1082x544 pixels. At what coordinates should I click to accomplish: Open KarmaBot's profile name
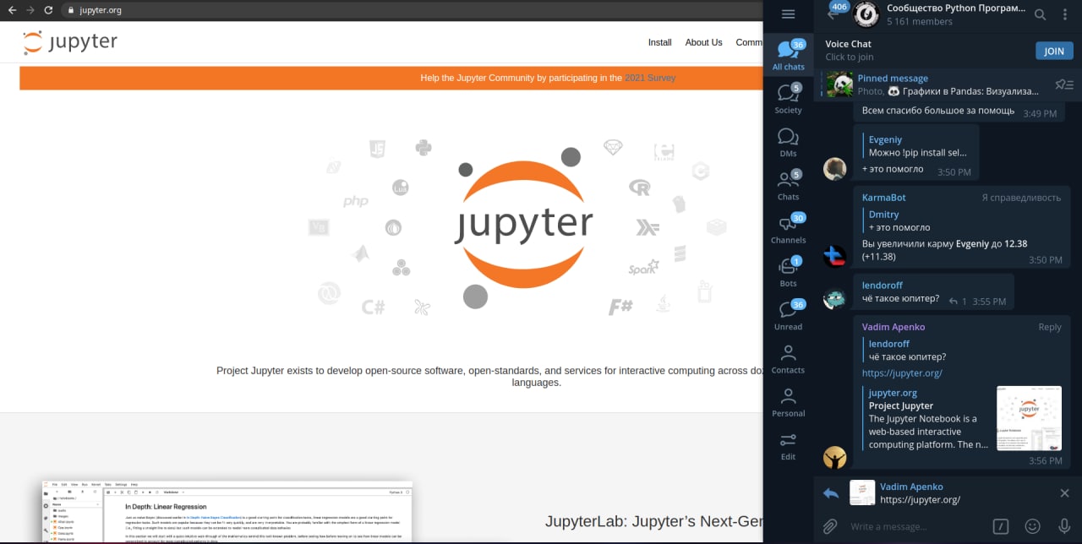click(x=883, y=197)
